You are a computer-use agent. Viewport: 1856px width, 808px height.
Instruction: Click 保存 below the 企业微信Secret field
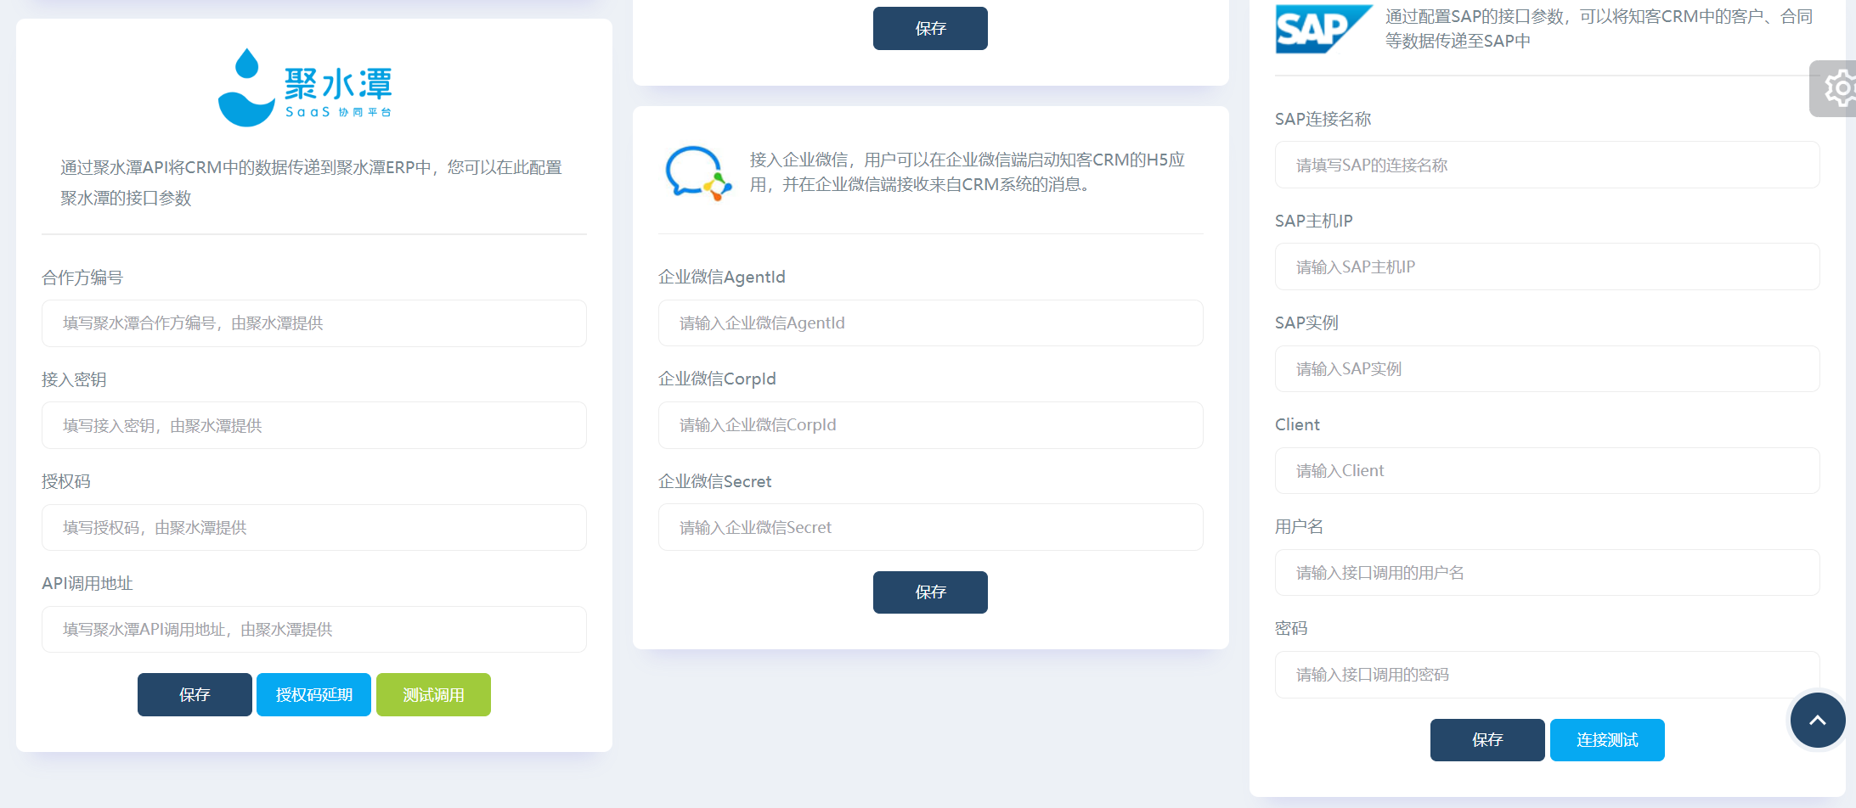click(930, 592)
